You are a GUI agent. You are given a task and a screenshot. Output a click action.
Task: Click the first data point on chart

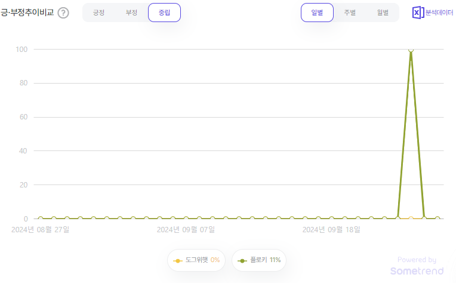[41, 219]
